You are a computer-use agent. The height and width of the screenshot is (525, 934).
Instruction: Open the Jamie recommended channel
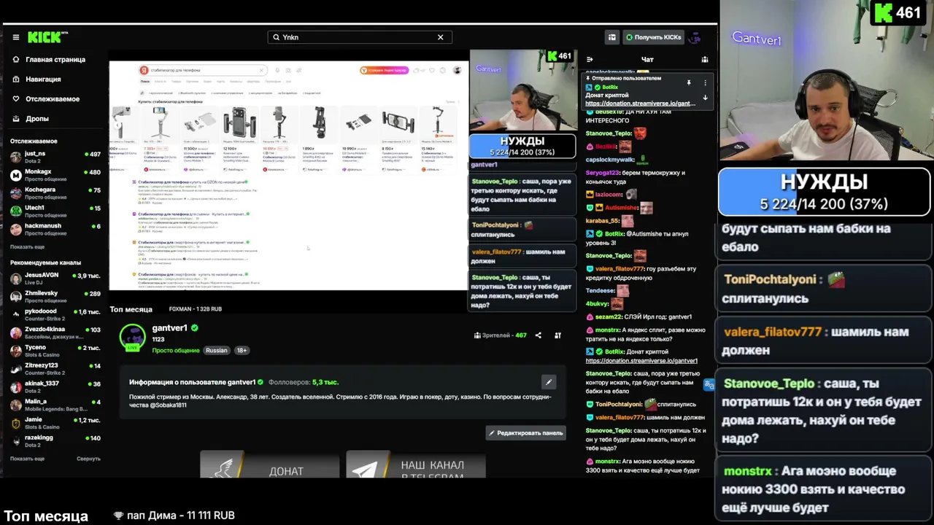[55, 423]
